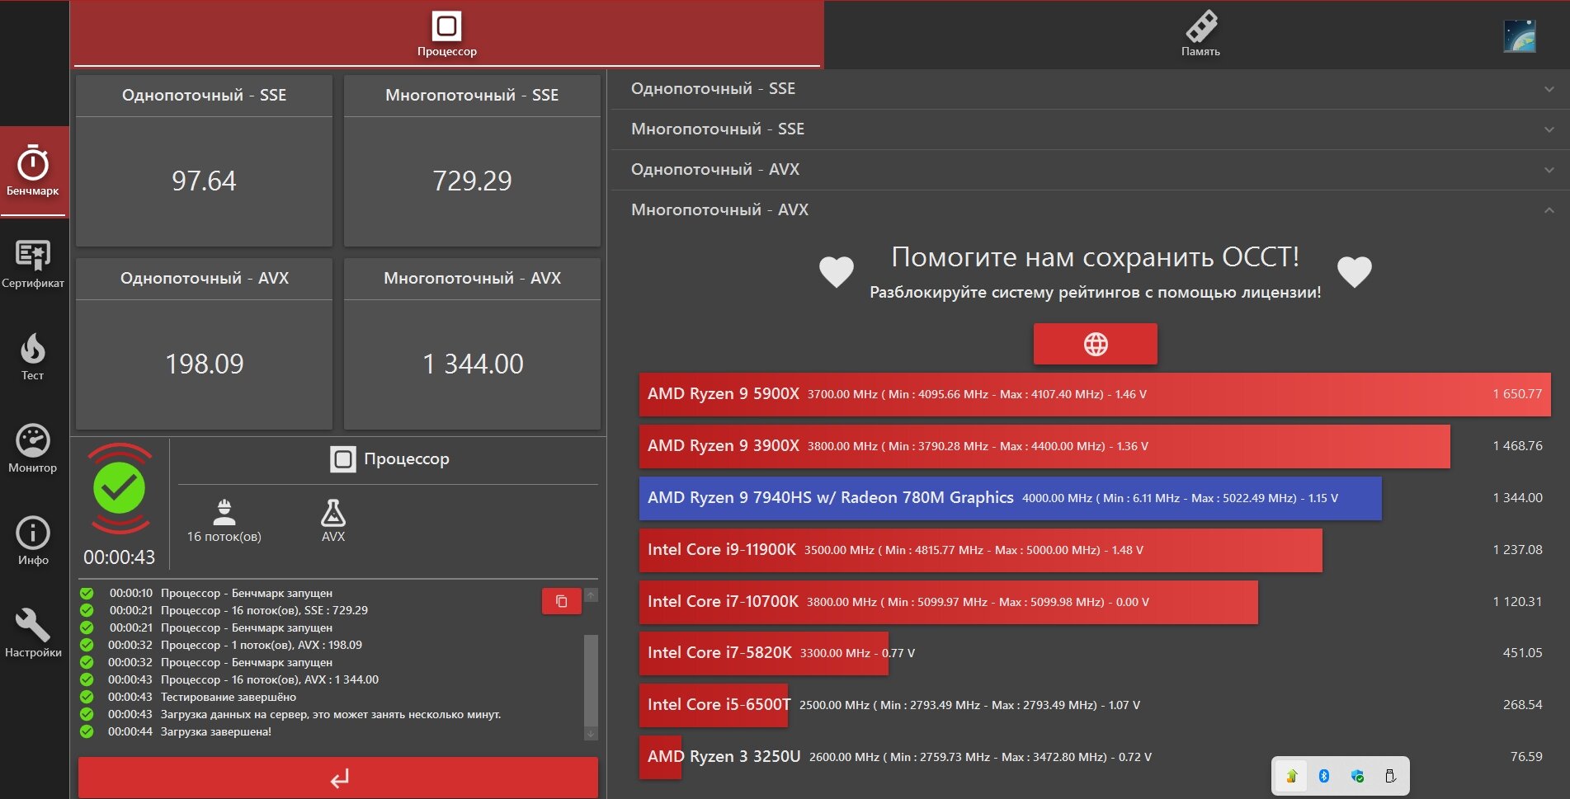Open the Бенчмарк section in the sidebar
The width and height of the screenshot is (1570, 799).
(x=33, y=172)
